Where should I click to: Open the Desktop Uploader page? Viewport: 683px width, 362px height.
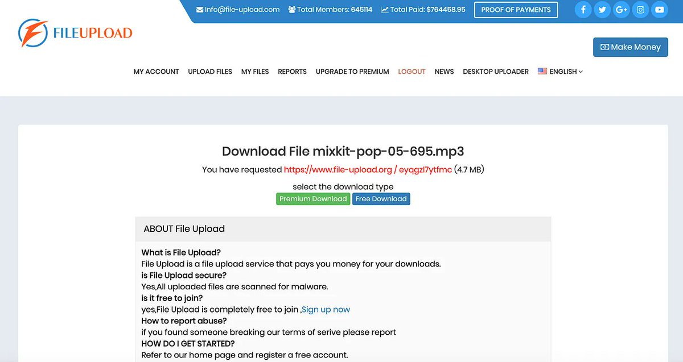click(x=496, y=72)
